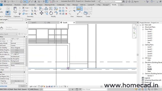This screenshot has height=91, width=162.
Task: Click the navigation wheel in the view
Action: (x=134, y=28)
